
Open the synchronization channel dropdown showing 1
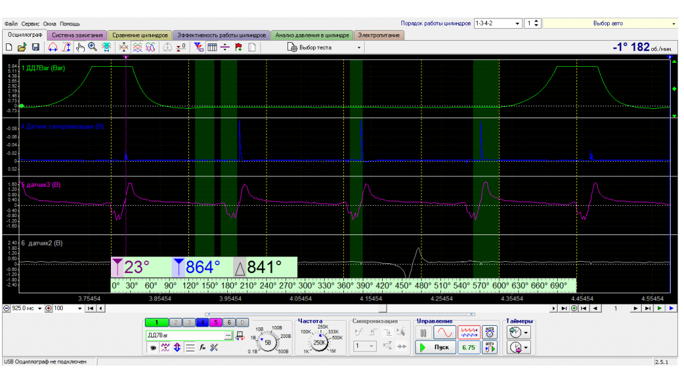point(365,346)
